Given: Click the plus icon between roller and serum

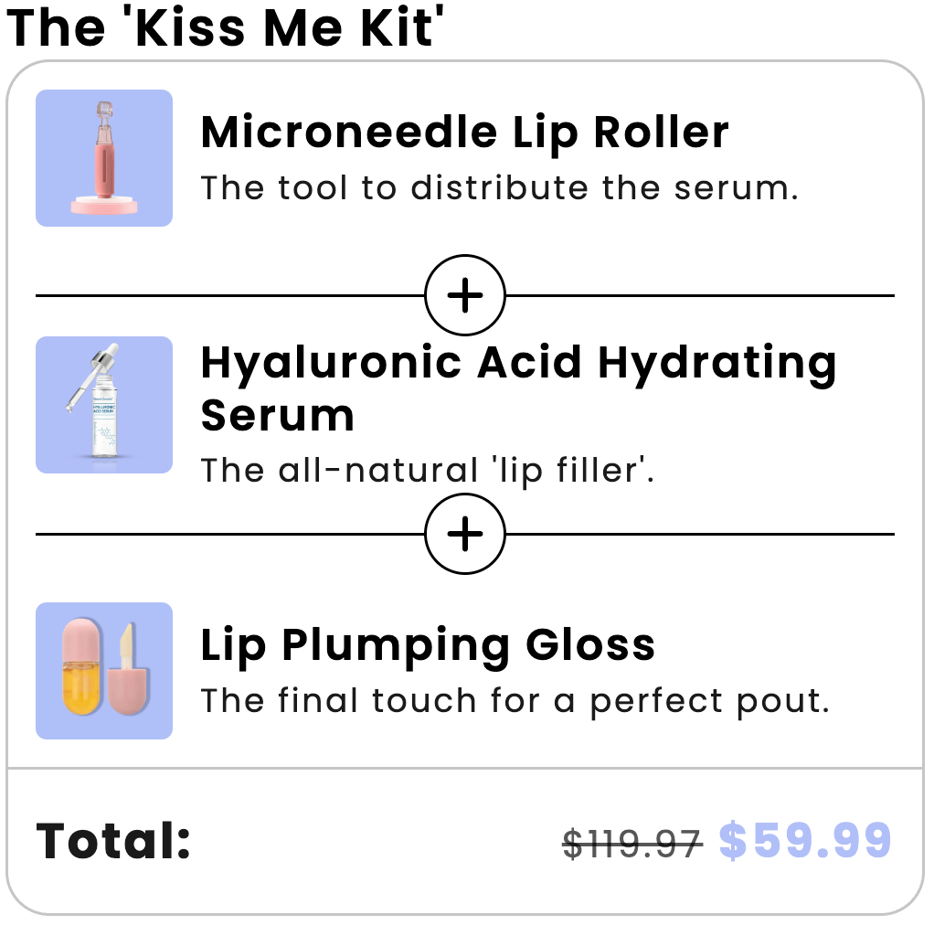Looking at the screenshot, I should click(465, 295).
